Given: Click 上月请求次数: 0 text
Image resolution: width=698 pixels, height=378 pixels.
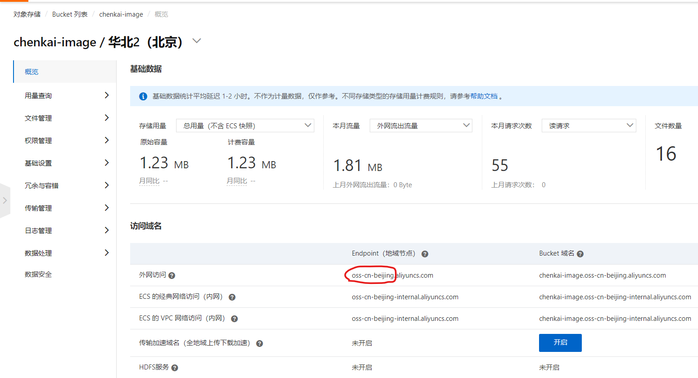Looking at the screenshot, I should (518, 185).
